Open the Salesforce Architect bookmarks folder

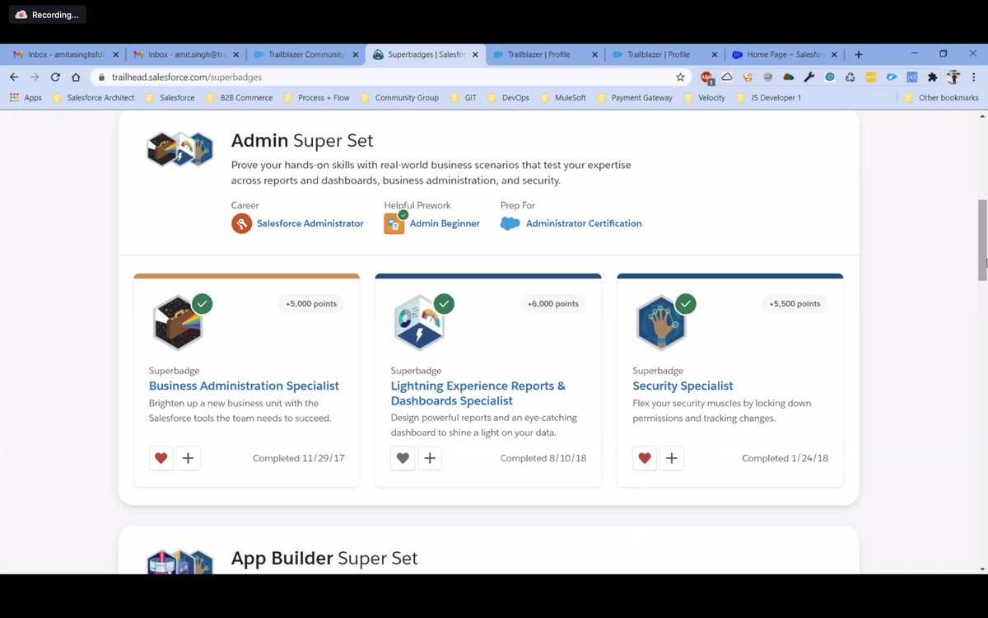[93, 97]
